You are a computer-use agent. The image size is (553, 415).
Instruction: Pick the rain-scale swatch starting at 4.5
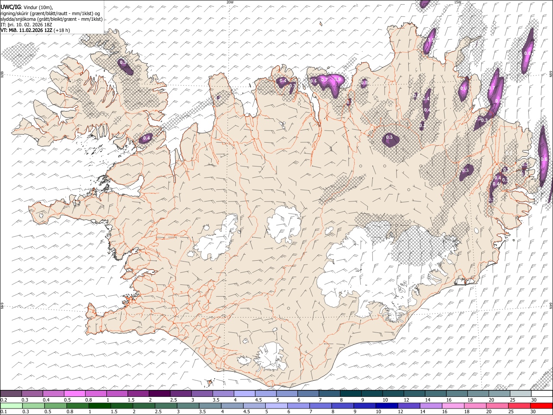coord(254,405)
